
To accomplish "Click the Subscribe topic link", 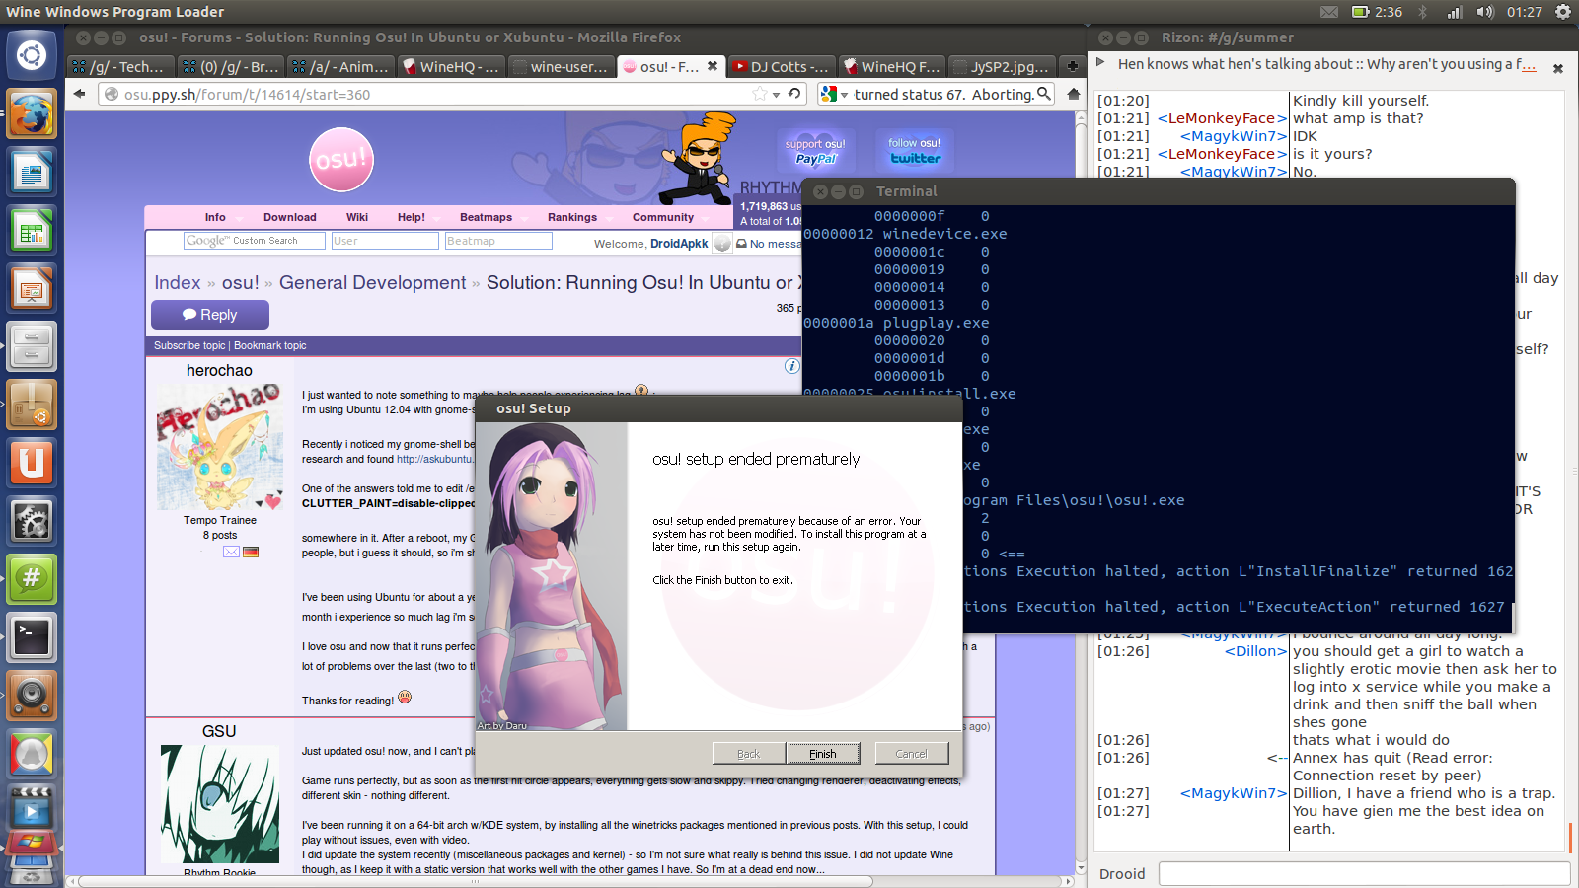I will (x=189, y=345).
